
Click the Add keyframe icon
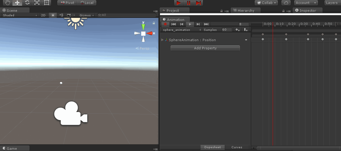[238, 30]
